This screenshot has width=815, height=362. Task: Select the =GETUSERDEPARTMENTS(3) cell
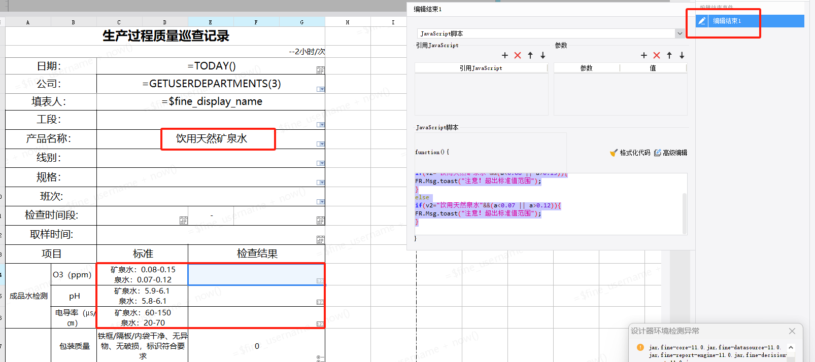tap(211, 84)
